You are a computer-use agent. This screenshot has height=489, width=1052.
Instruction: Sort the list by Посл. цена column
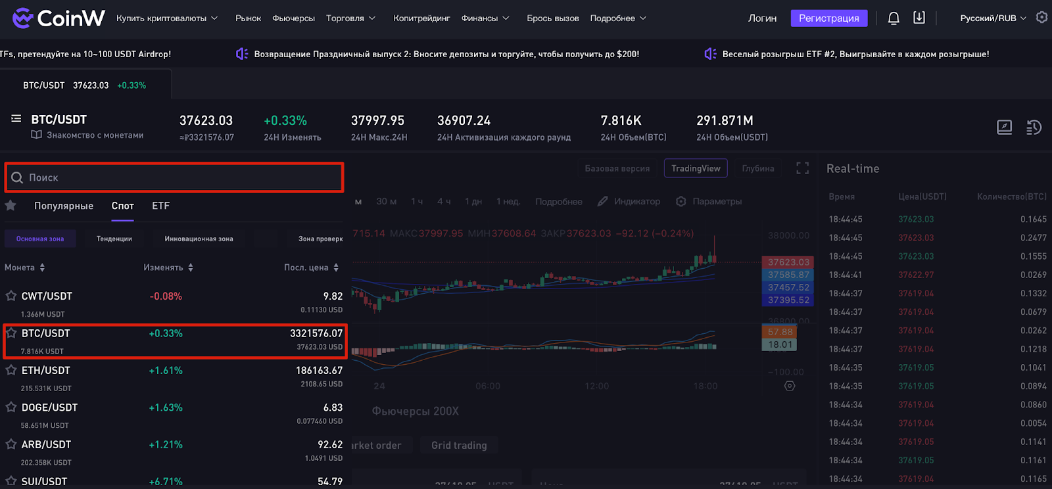pos(312,268)
